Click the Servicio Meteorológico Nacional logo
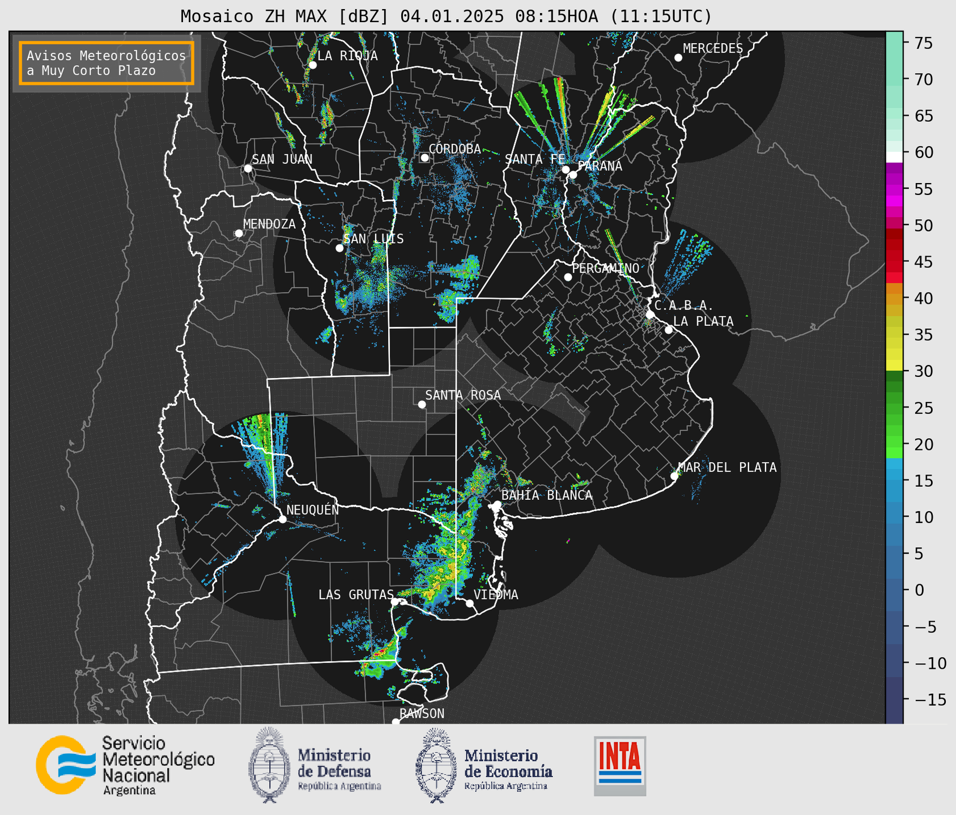The image size is (956, 815). point(125,765)
